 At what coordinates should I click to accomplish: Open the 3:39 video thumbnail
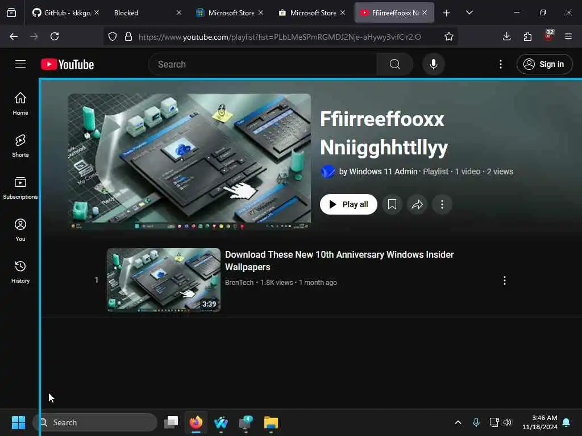click(164, 280)
